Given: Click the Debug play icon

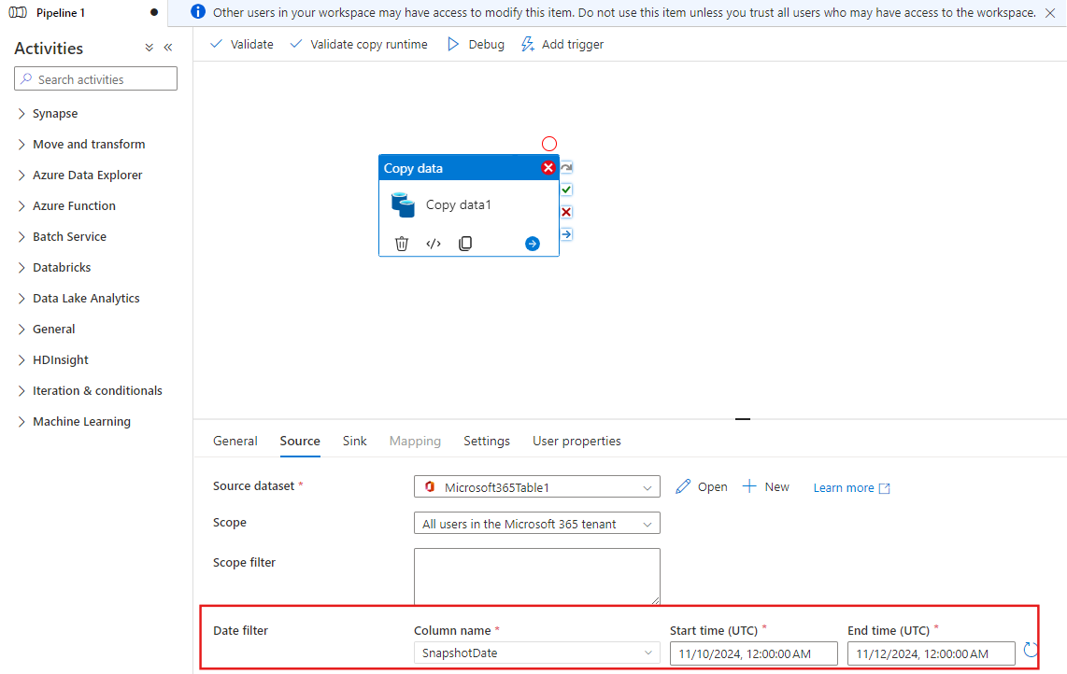Looking at the screenshot, I should pyautogui.click(x=453, y=44).
